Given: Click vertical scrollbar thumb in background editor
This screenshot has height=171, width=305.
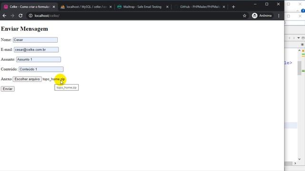Looking at the screenshot, I should pyautogui.click(x=299, y=68).
